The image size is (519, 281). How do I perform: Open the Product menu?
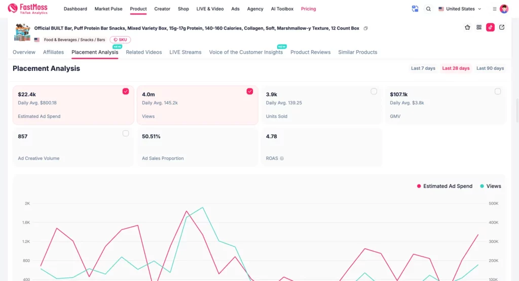click(138, 9)
